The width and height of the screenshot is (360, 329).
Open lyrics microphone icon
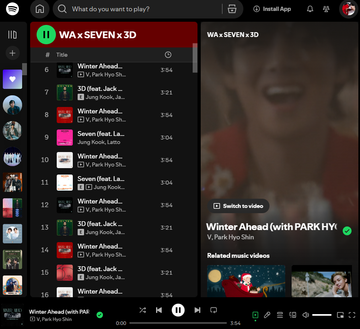tap(267, 315)
